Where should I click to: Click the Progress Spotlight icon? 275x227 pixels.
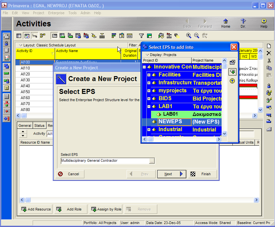point(177,36)
